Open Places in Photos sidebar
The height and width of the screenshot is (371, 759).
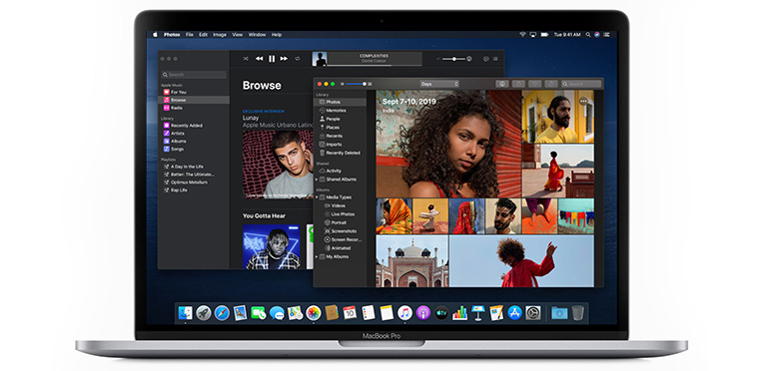[x=340, y=128]
